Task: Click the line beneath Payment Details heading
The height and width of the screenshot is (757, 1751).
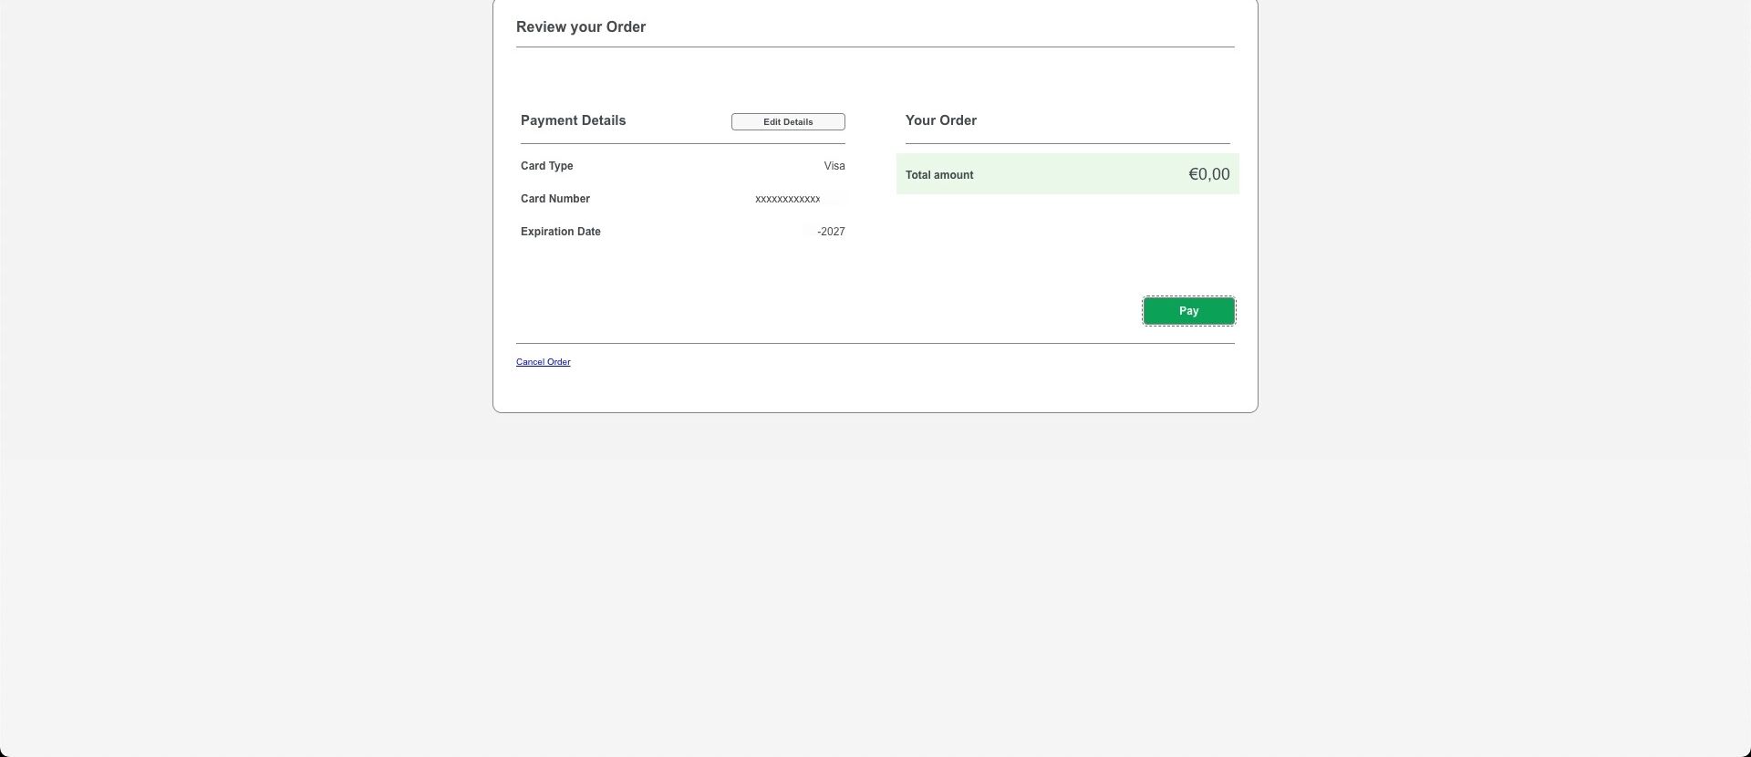Action: pos(682,143)
